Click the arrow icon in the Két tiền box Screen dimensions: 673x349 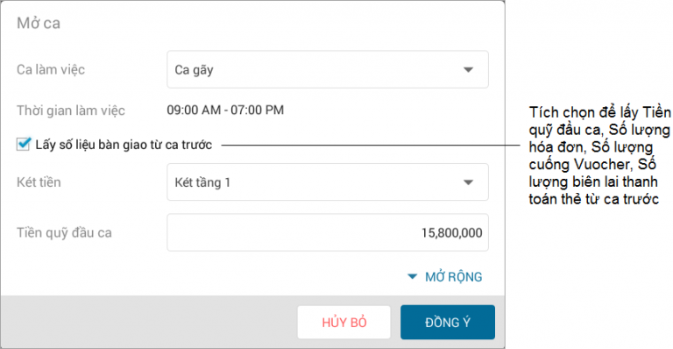(x=468, y=182)
